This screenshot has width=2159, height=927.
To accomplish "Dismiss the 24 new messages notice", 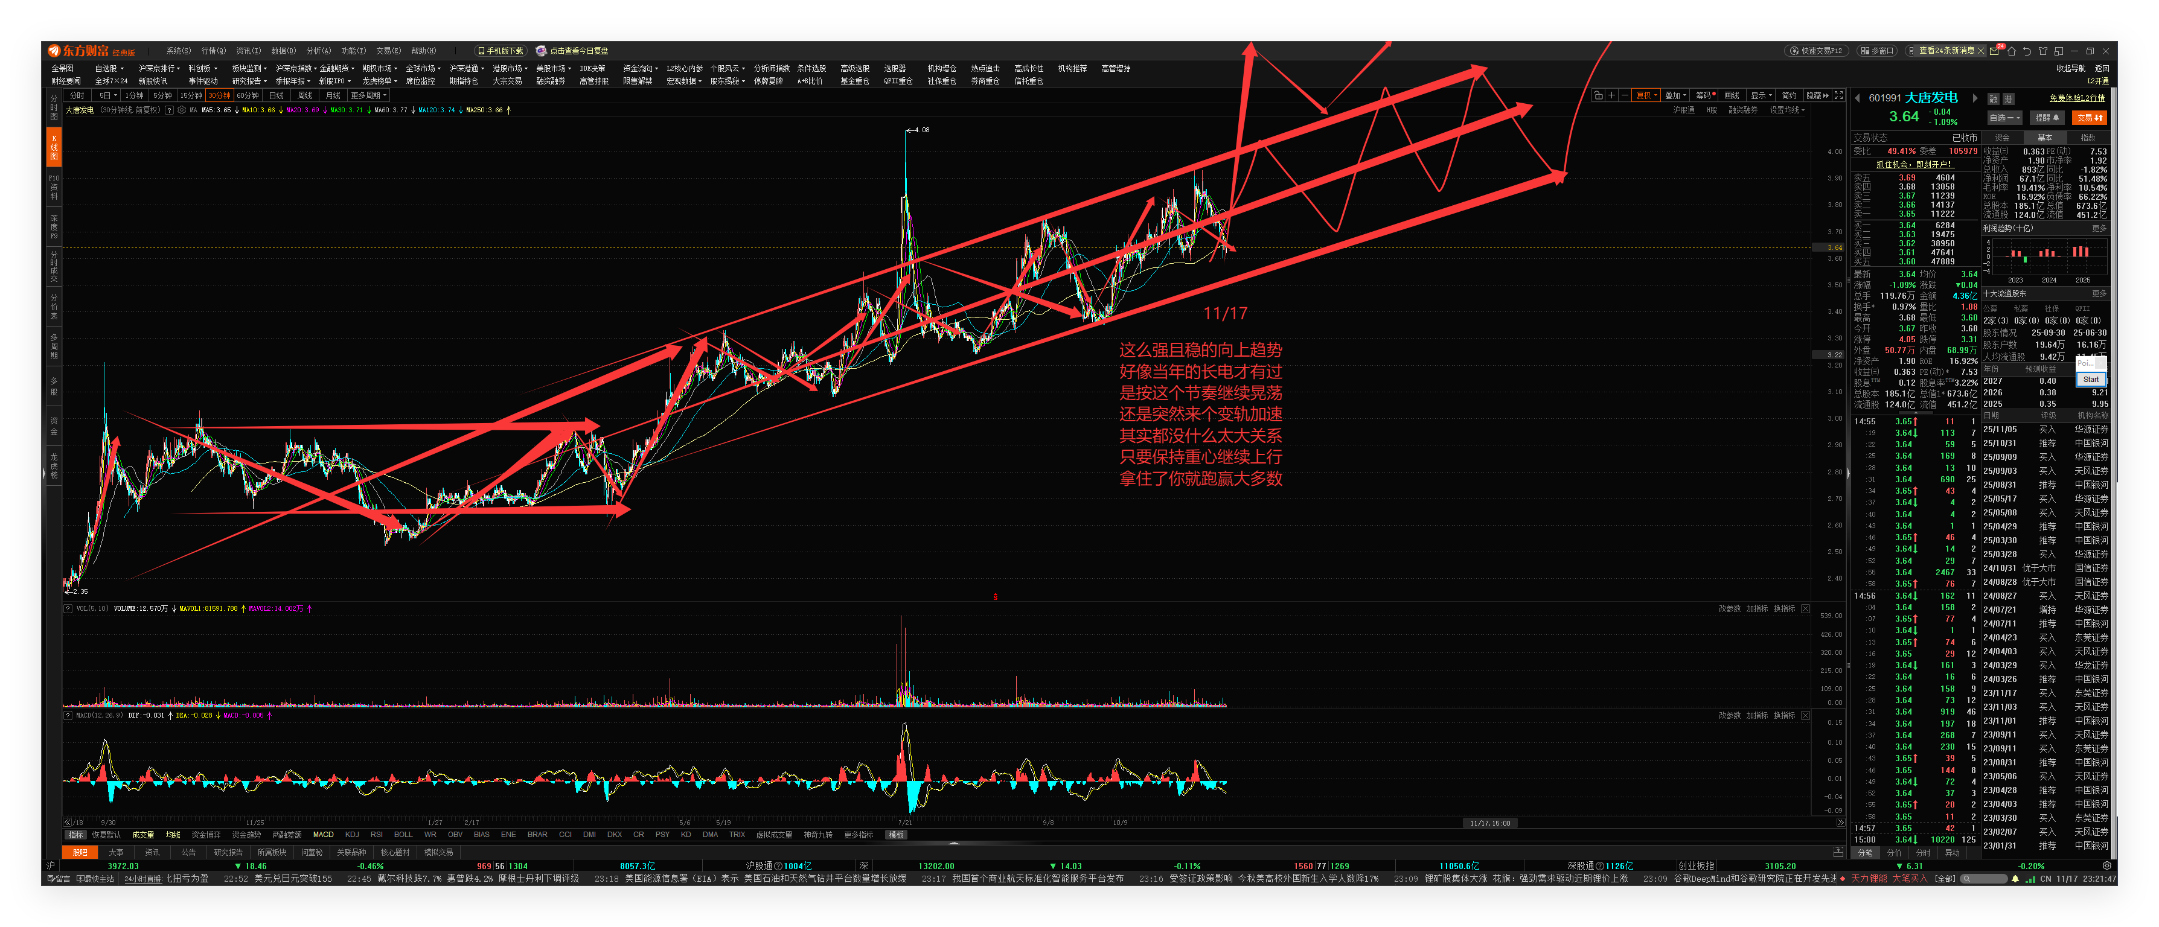I will pos(1980,51).
